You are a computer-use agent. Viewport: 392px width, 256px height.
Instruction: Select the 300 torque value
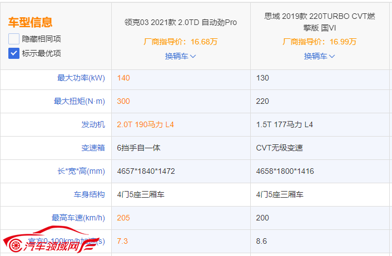click(x=123, y=101)
